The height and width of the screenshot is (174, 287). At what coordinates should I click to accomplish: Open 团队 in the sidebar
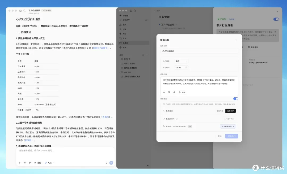pyautogui.click(x=134, y=25)
